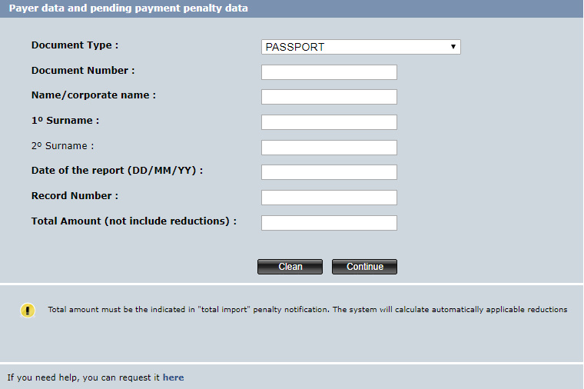Click the Date of the report label
This screenshot has width=584, height=389.
point(118,170)
